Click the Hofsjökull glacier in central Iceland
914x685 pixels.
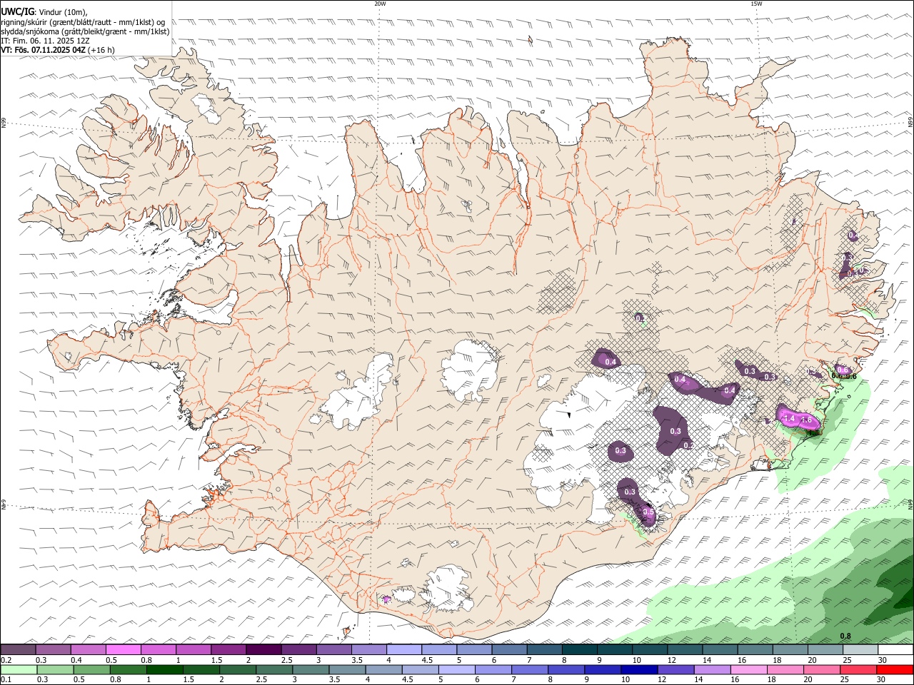[469, 369]
